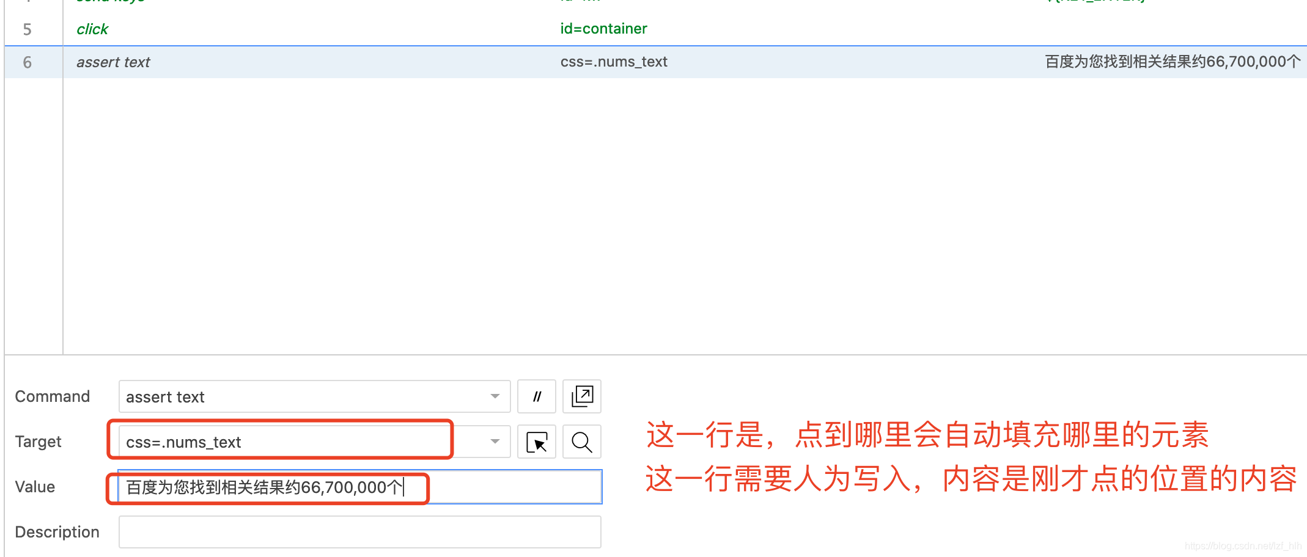Toggle step 5 click command enabled state

pyautogui.click(x=92, y=28)
